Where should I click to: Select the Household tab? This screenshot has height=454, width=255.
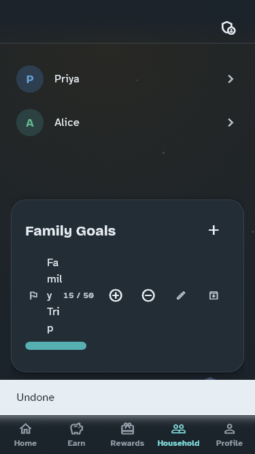pyautogui.click(x=178, y=434)
